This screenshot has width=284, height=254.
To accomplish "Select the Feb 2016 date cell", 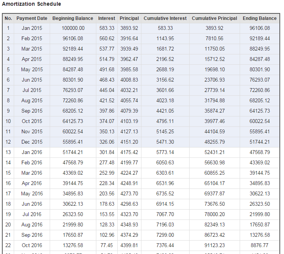I will coord(32,163).
